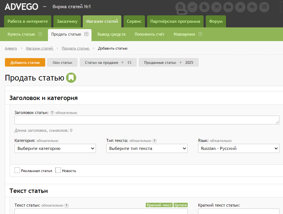The height and width of the screenshot is (214, 283).
Task: Click the Длина заголовка, символов: 0 text
Action: 43,130
